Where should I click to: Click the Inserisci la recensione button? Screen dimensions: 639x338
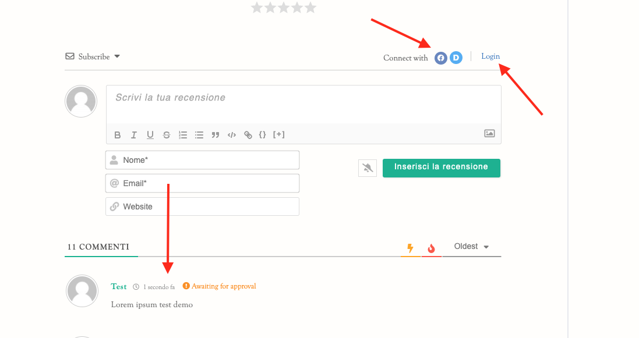[x=442, y=168]
